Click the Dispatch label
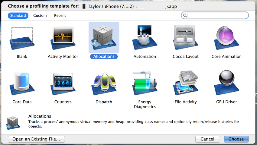257x145 pixels. [x=104, y=102]
